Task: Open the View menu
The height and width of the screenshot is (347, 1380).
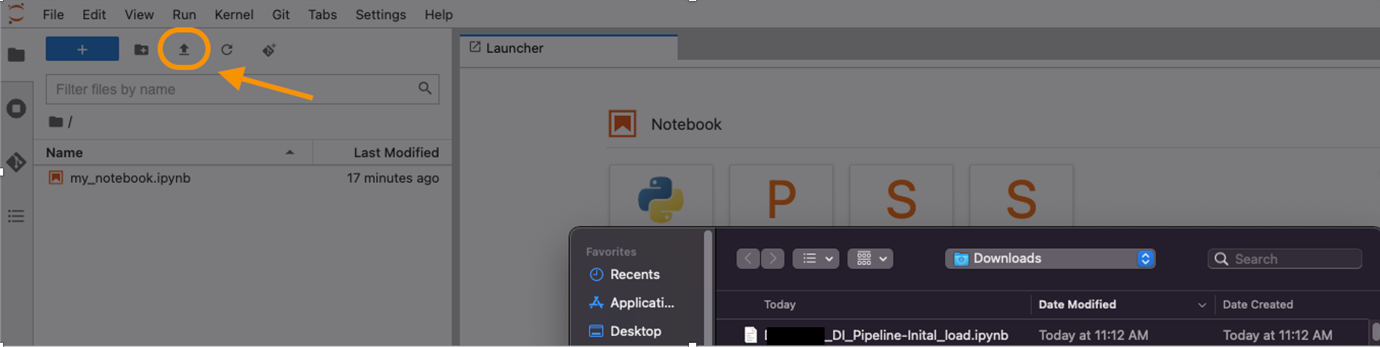Action: pyautogui.click(x=139, y=15)
